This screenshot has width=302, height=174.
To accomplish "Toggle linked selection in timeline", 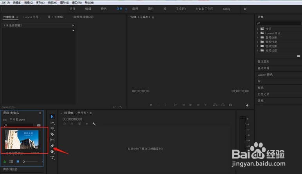I will point(79,124).
